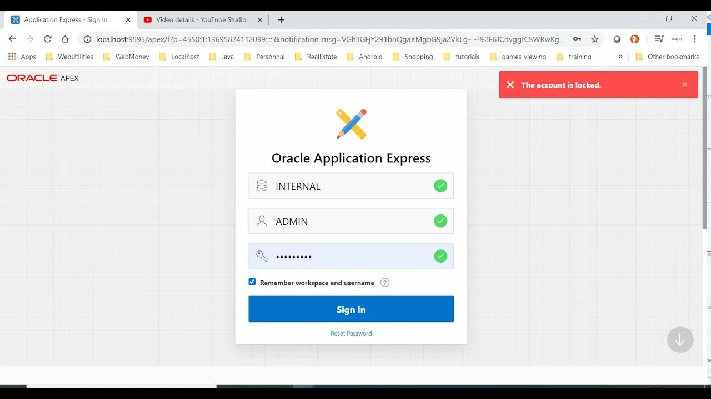Close the Application Express Sign In tab
This screenshot has width=711, height=399.
pos(128,19)
